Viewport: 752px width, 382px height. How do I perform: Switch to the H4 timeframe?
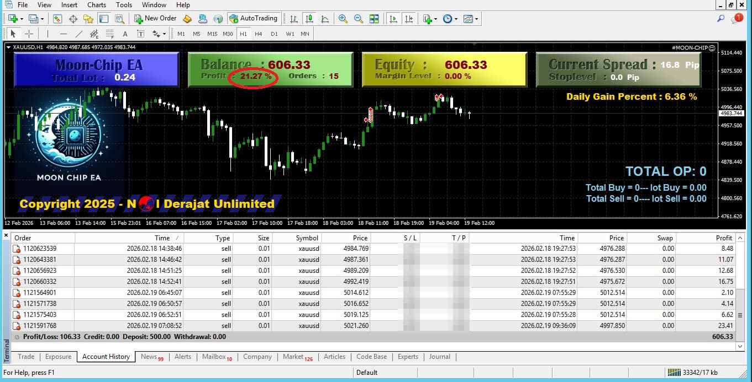258,34
